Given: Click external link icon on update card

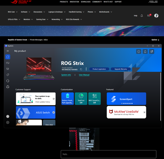Looking at the screenshot, I should point(54,99).
